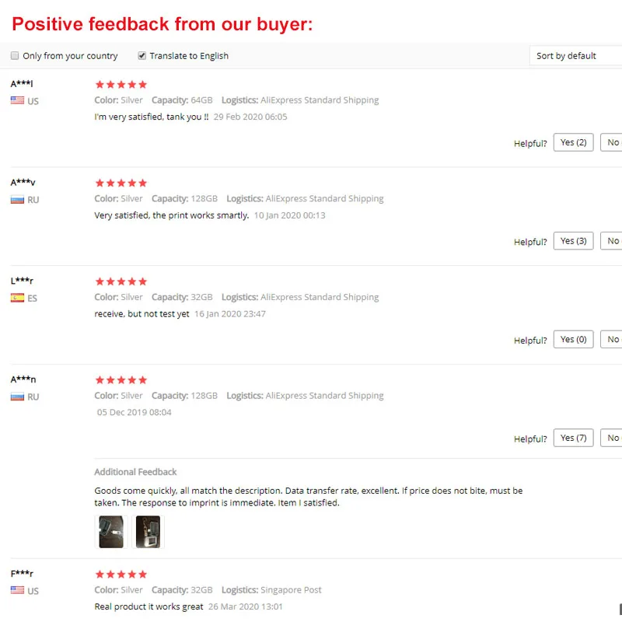Click Yes (0) on L***r's review
The width and height of the screenshot is (622, 622).
573,340
